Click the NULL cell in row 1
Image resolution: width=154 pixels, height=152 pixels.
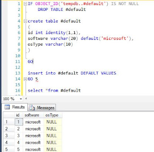click(x=53, y=122)
